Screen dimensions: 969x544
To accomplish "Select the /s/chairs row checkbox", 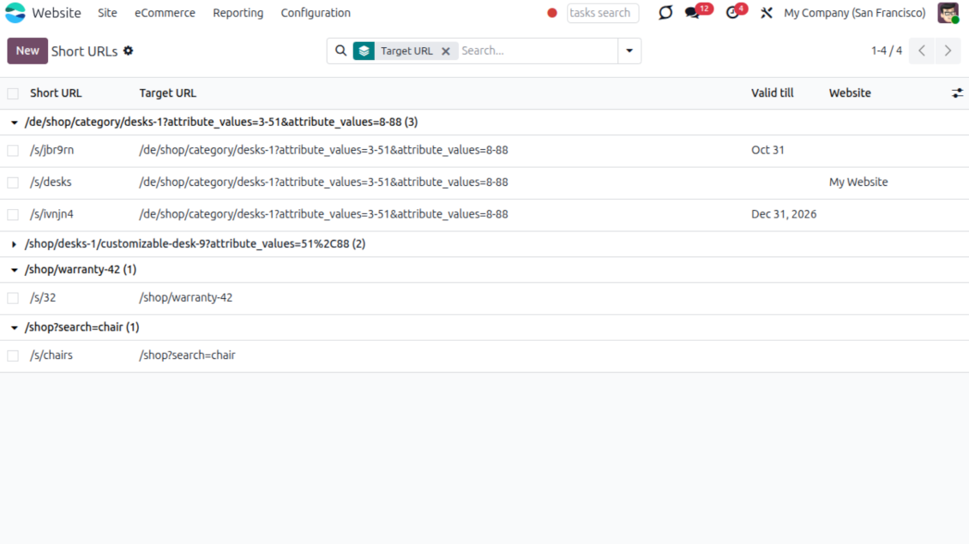I will click(13, 356).
